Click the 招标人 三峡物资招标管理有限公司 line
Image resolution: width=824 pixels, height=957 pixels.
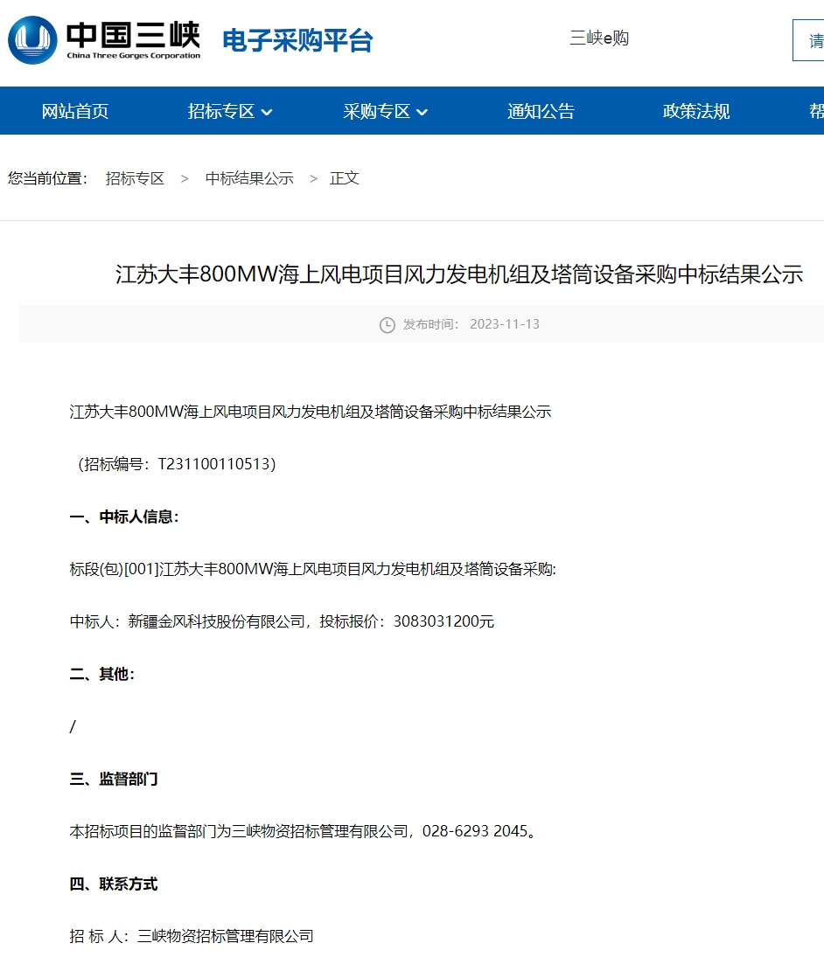tap(192, 936)
